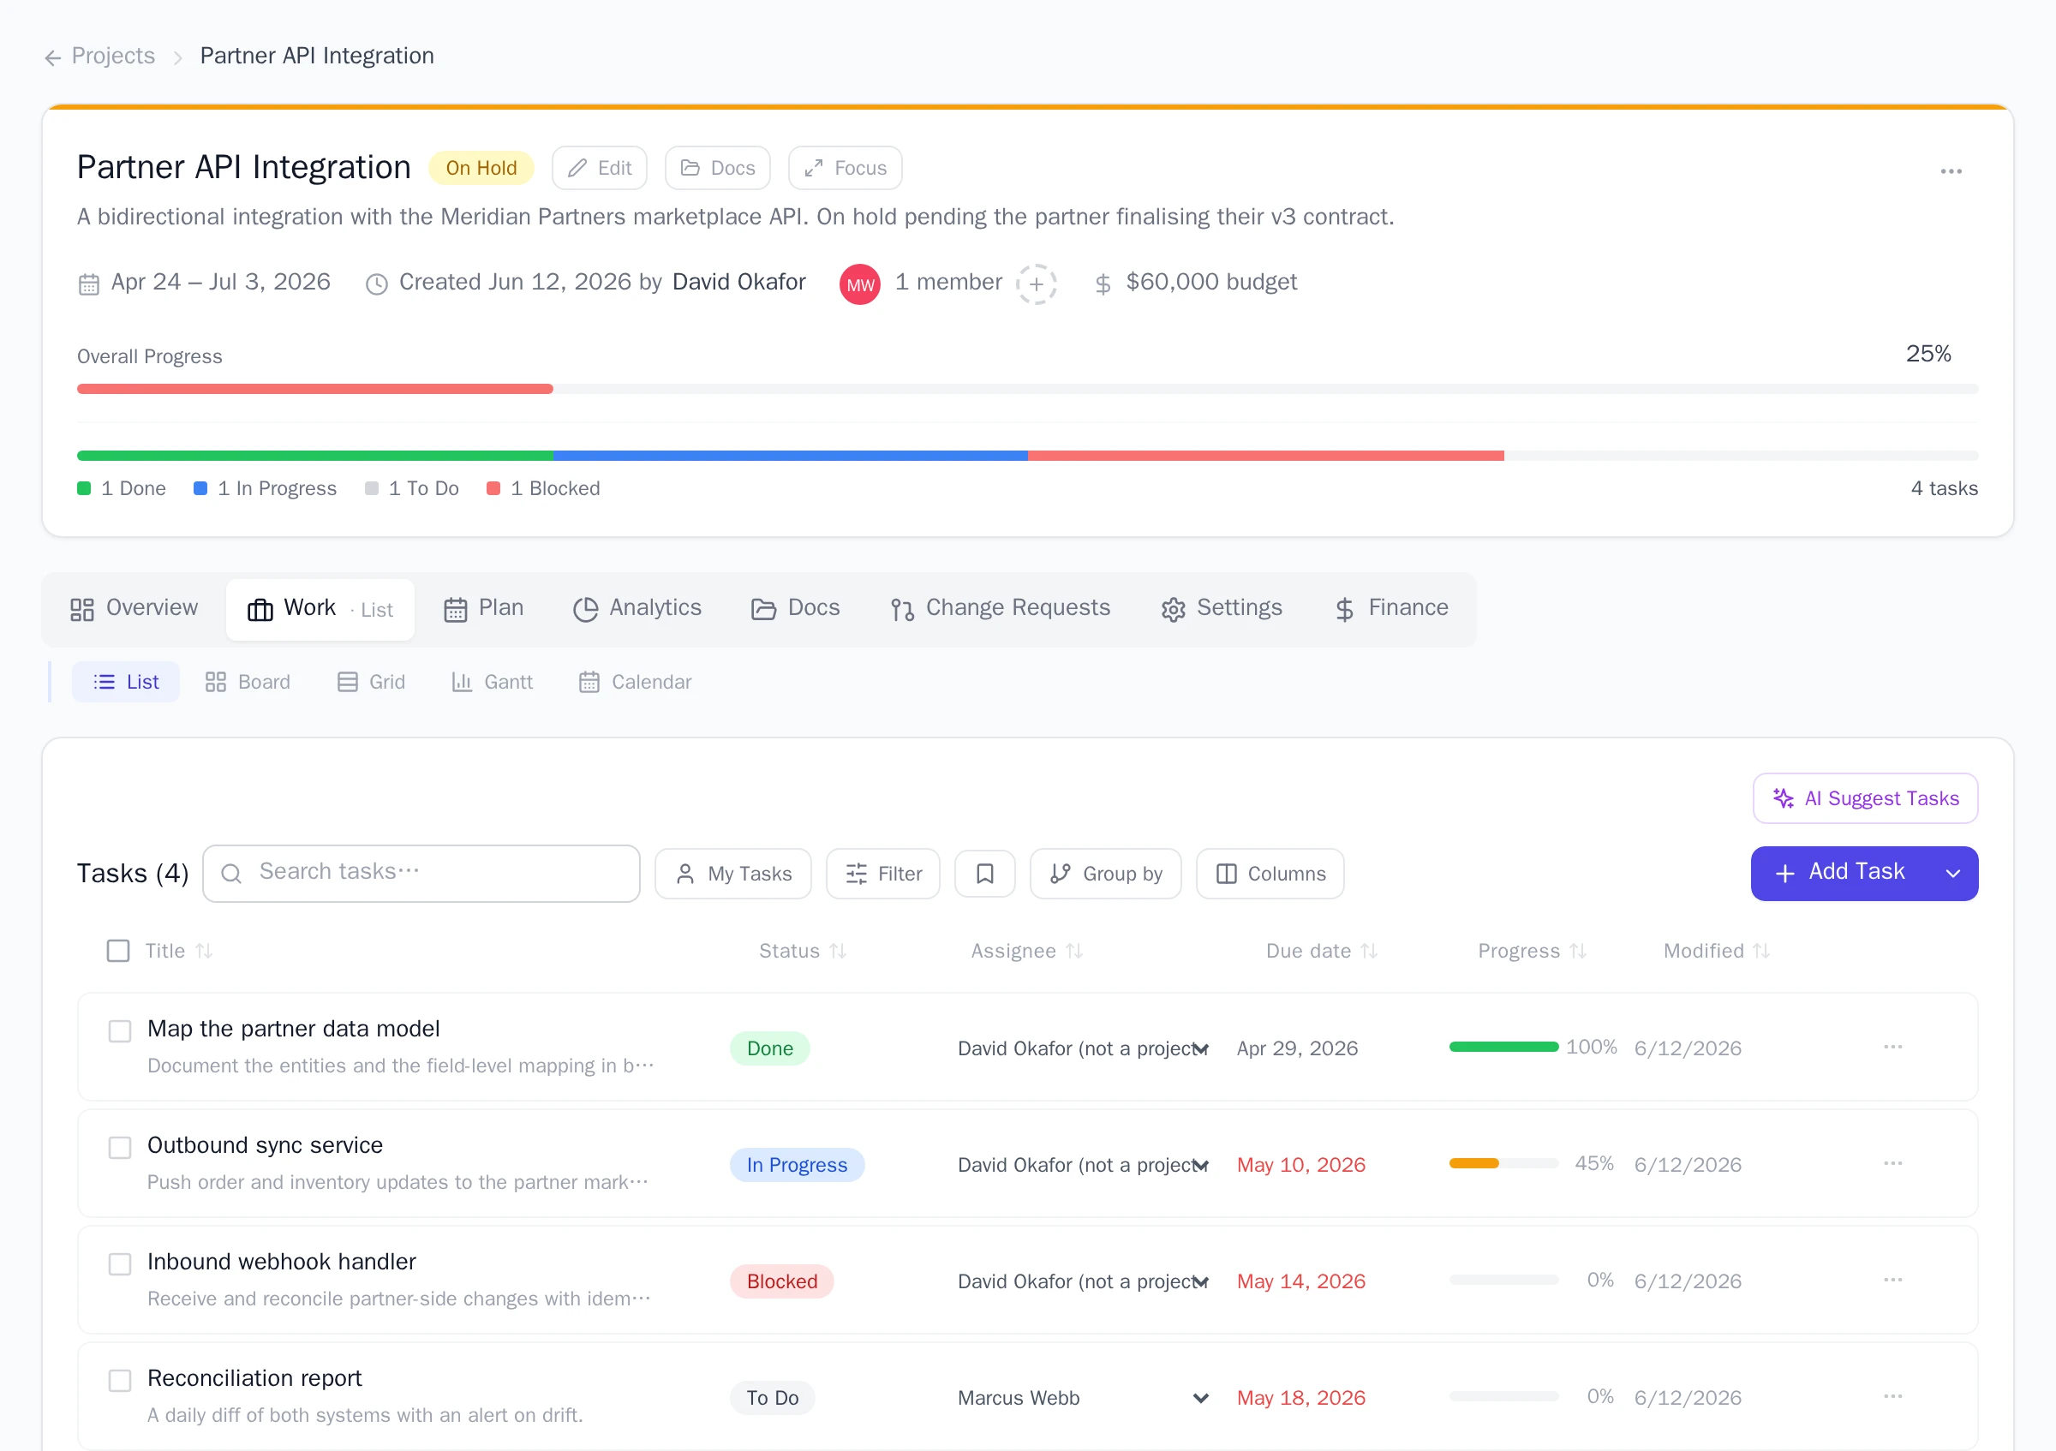Click the search magnifier icon in task search
Screen dimensions: 2056x1451
pyautogui.click(x=231, y=874)
